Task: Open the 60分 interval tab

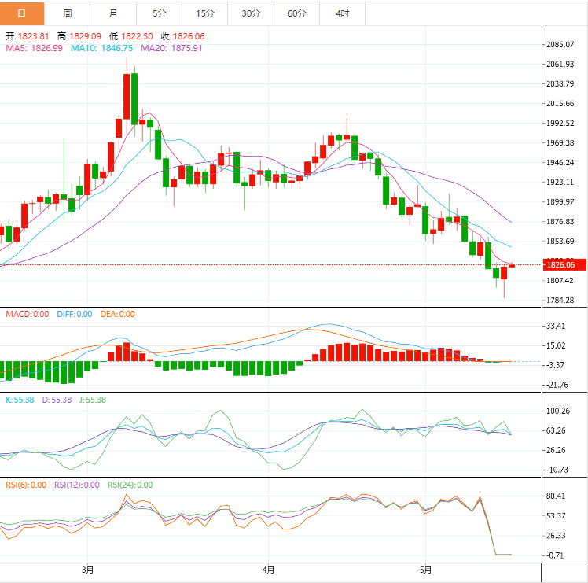Action: click(297, 13)
